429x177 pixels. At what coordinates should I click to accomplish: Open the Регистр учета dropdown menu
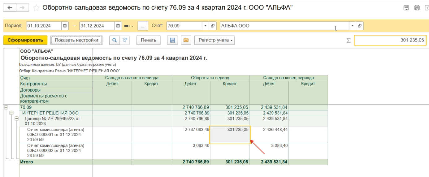pos(214,40)
